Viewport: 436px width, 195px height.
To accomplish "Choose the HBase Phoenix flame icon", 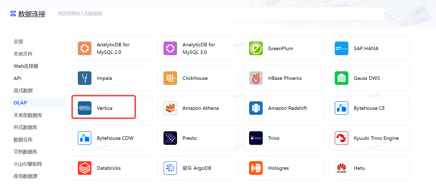I will [256, 78].
